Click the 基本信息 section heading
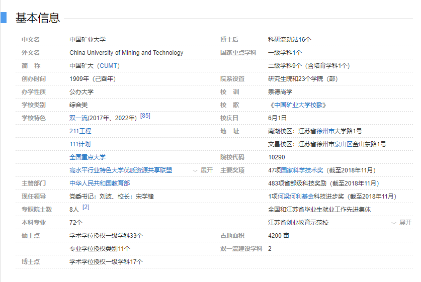The image size is (421, 282). pos(38,18)
